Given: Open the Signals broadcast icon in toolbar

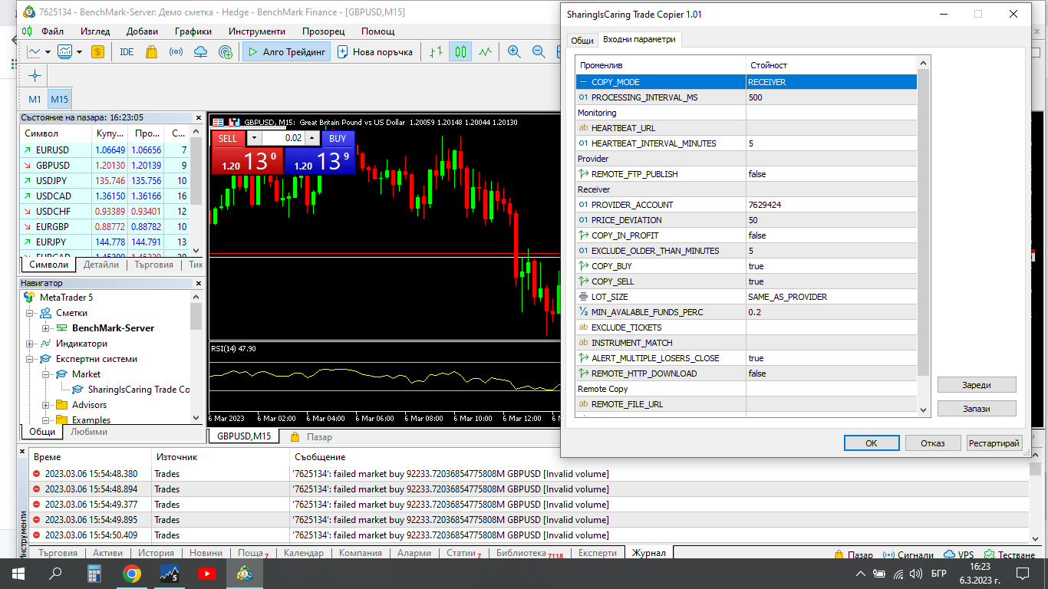Looking at the screenshot, I should (x=176, y=52).
